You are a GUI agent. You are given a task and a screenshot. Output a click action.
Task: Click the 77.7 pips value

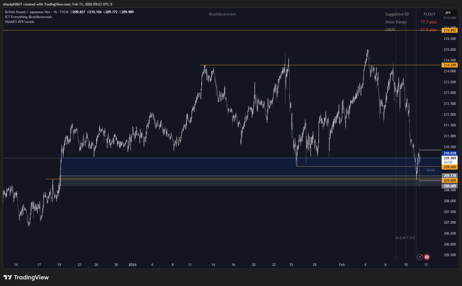point(429,22)
